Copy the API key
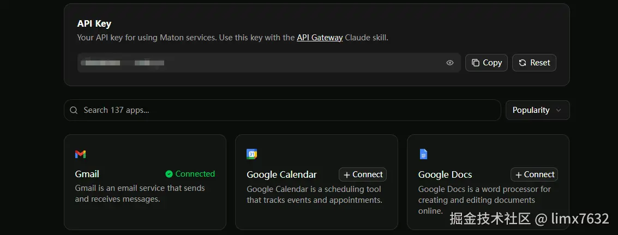The image size is (618, 235). tap(487, 63)
